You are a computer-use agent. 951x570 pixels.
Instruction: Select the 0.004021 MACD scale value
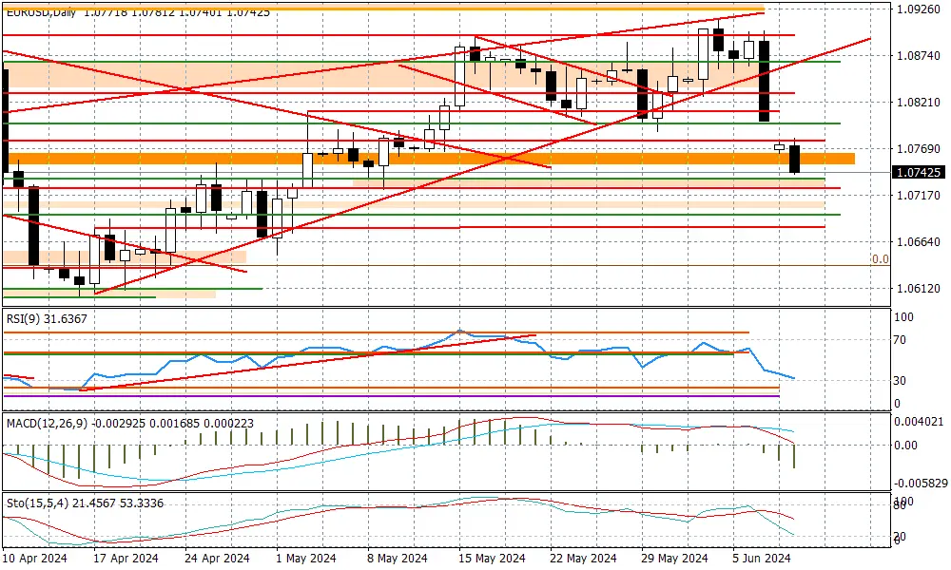pos(920,422)
